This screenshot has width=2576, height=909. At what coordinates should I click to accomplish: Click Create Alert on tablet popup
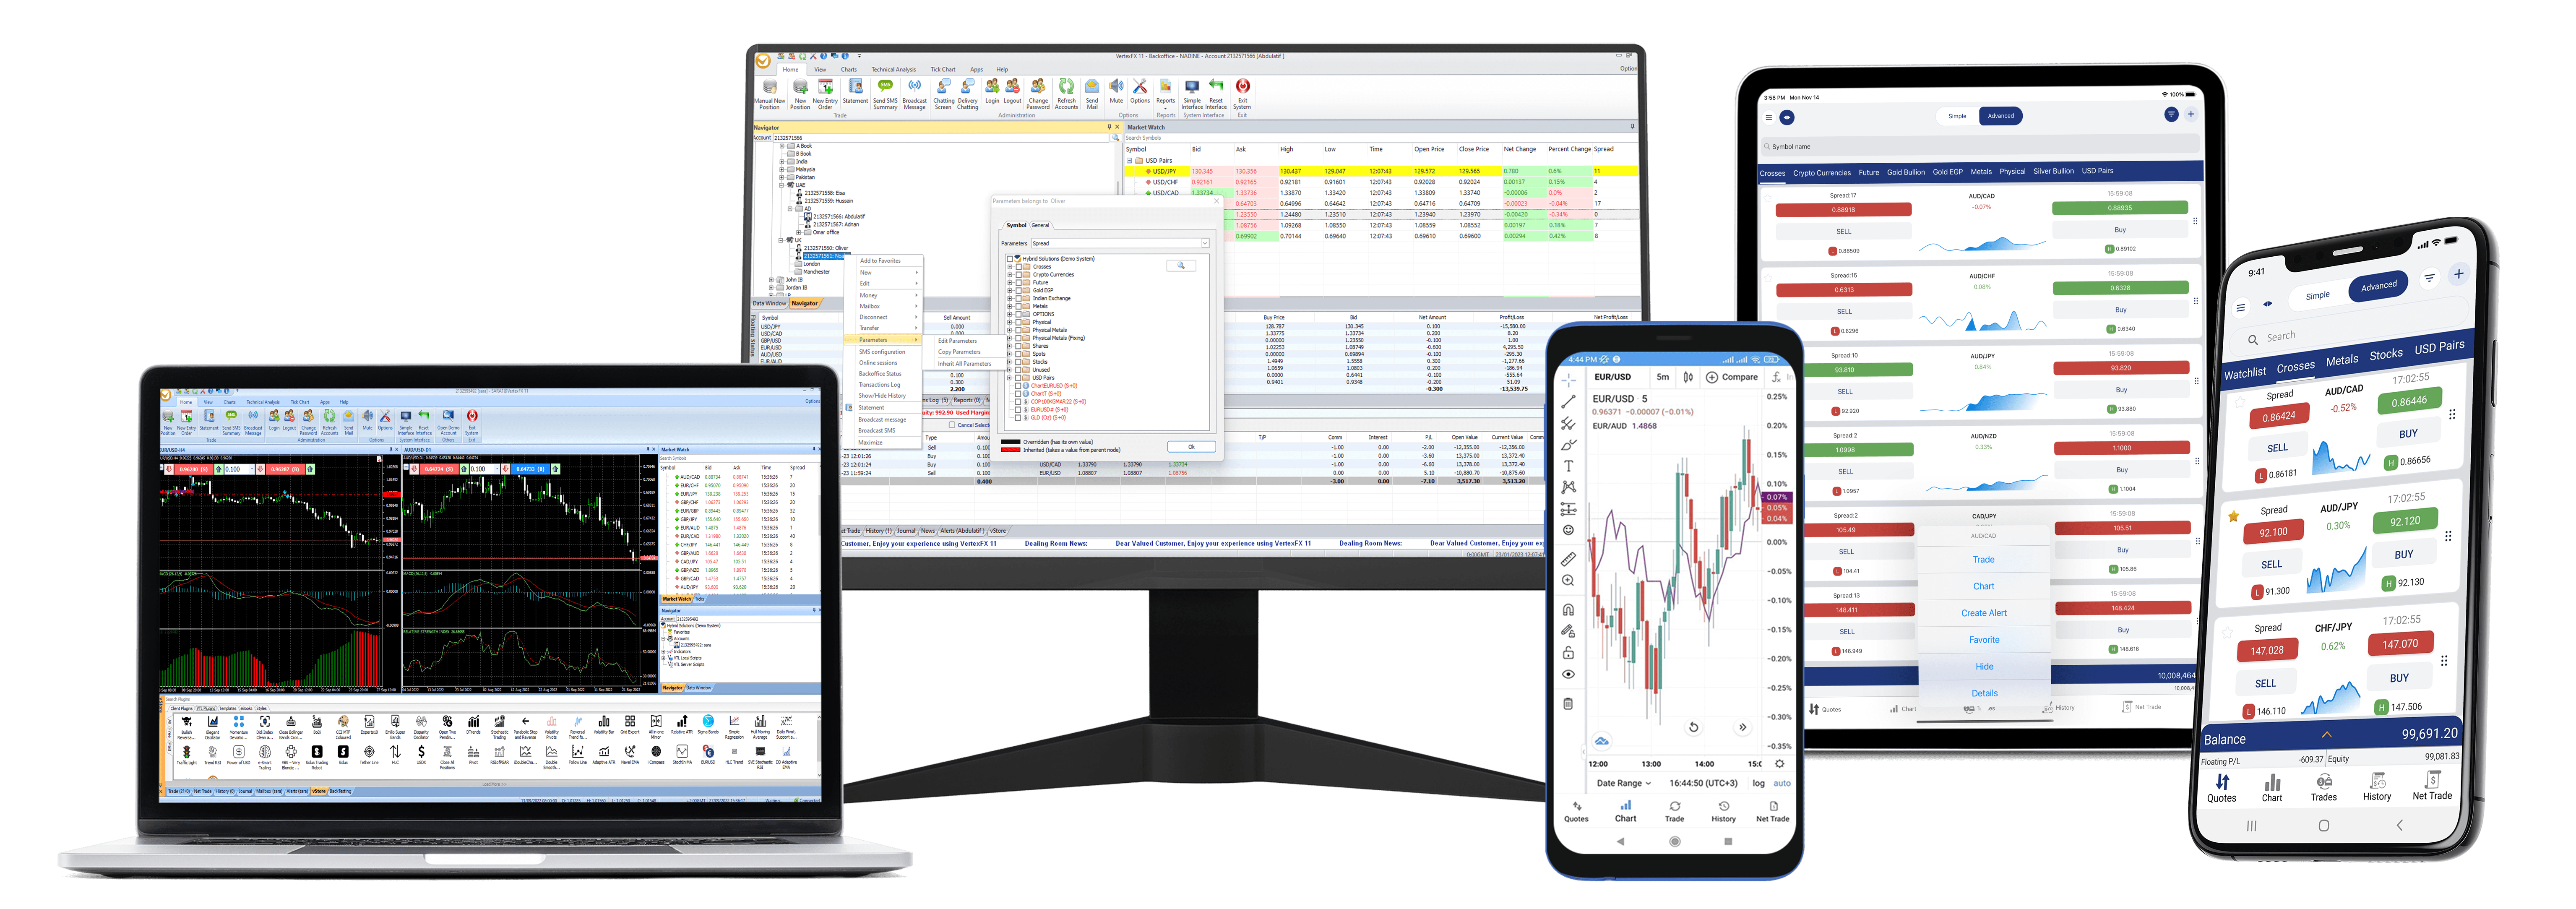pos(1984,613)
